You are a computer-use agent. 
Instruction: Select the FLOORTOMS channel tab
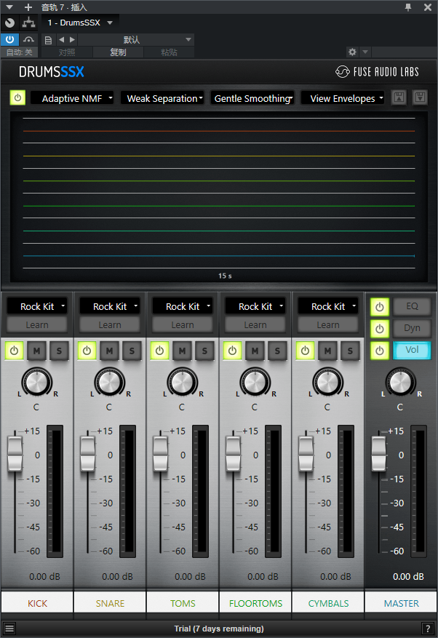pos(255,603)
